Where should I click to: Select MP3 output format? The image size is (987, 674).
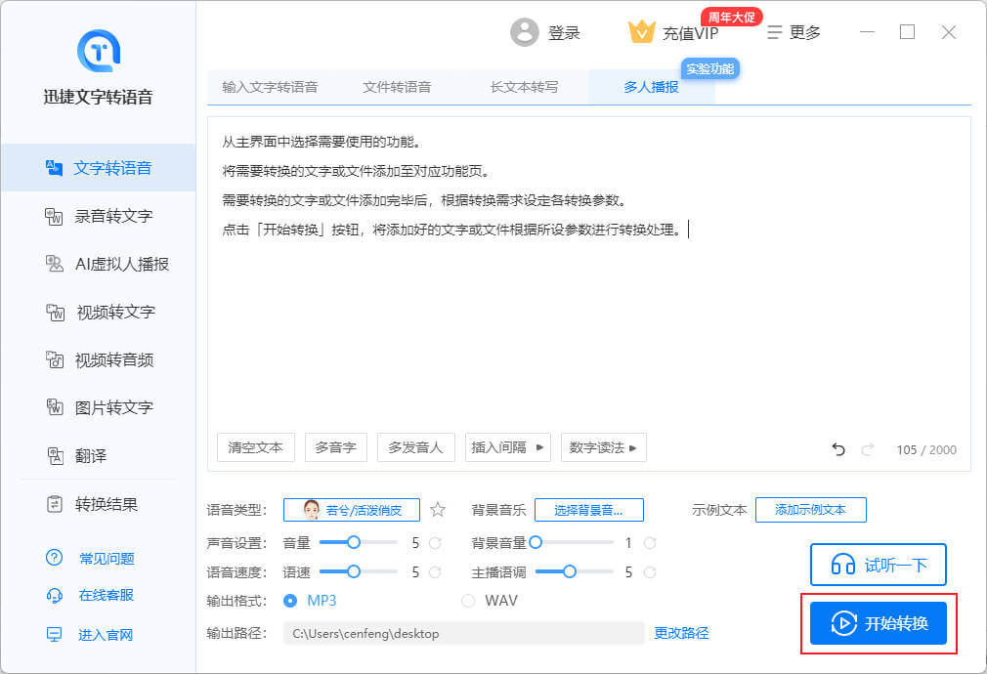290,601
